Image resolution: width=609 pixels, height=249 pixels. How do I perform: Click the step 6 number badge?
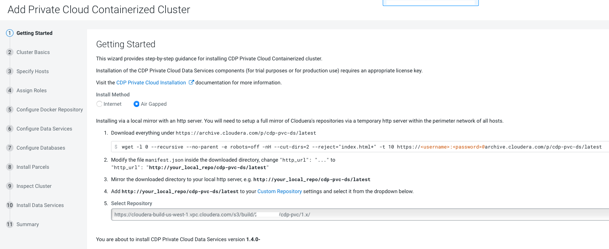click(x=10, y=129)
